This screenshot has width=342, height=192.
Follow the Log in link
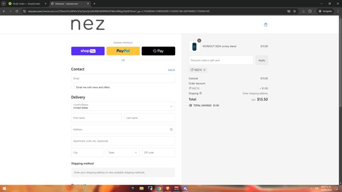coord(172,70)
